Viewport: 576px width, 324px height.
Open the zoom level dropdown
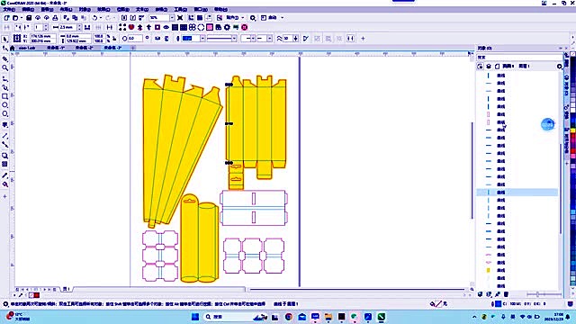[172, 18]
